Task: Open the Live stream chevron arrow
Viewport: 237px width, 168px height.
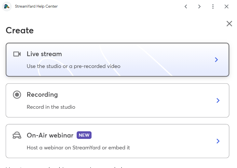Action: 216,60
